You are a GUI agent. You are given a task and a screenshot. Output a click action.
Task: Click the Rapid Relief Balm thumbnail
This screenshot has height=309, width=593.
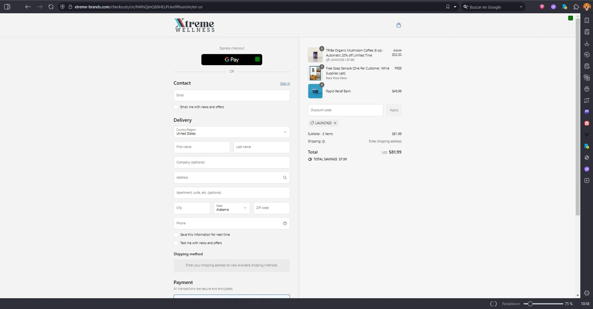tap(315, 91)
